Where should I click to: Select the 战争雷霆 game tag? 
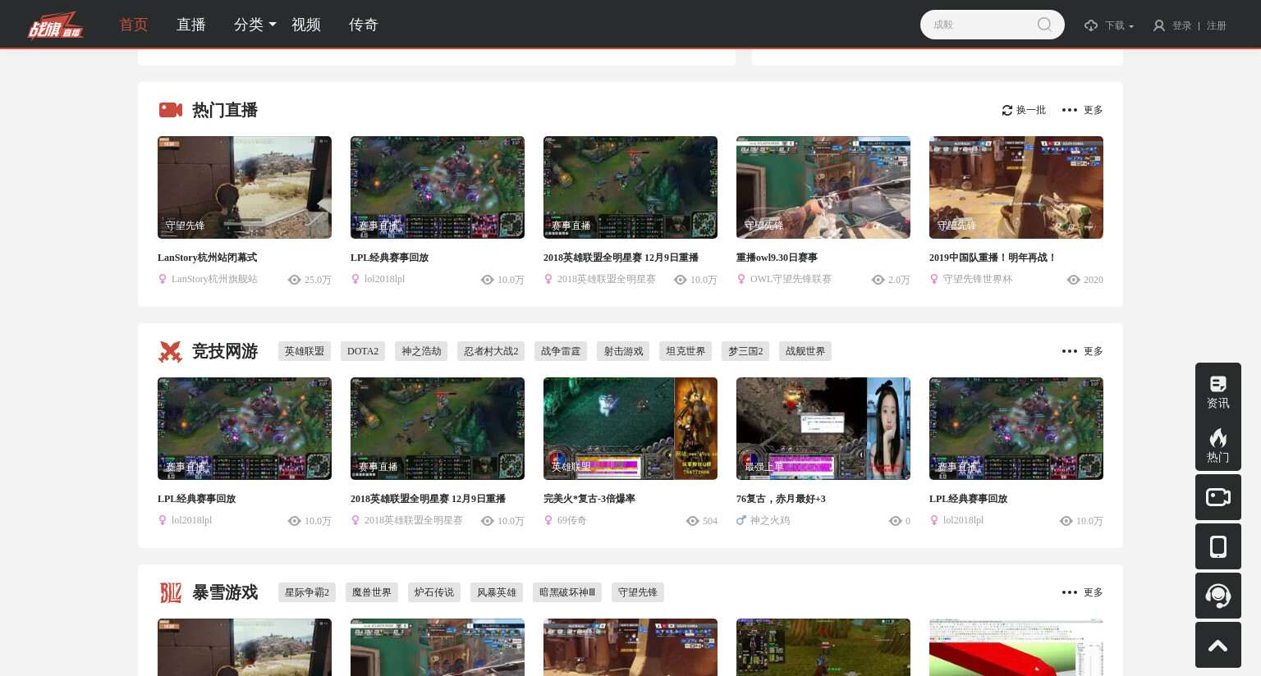point(561,351)
